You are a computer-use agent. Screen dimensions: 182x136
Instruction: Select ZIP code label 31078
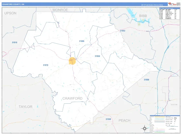[45, 65]
